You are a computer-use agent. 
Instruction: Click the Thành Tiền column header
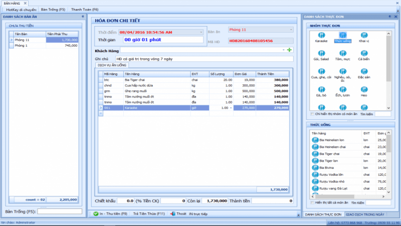point(272,74)
